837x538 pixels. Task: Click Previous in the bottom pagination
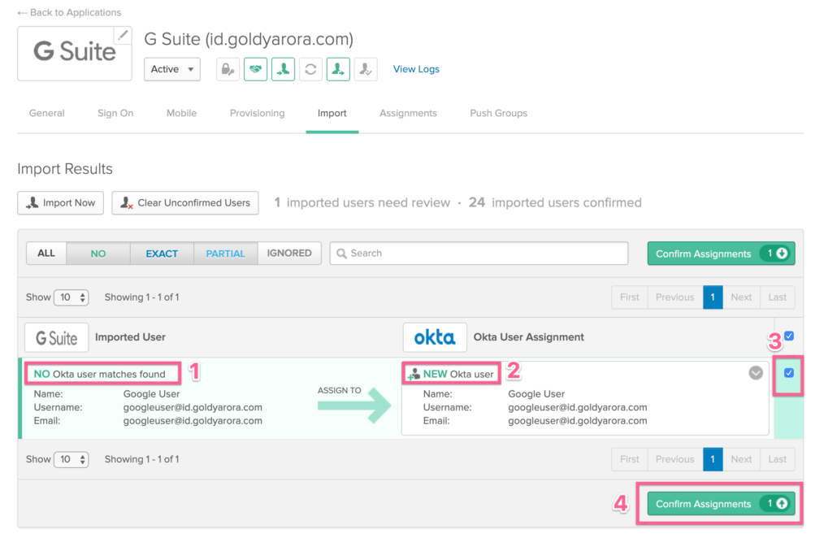pyautogui.click(x=674, y=459)
